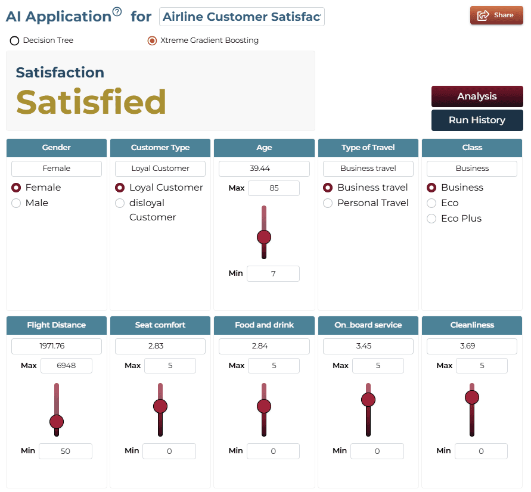Image resolution: width=531 pixels, height=492 pixels.
Task: Click the Flight Distance value field 1971.76
Action: pos(57,346)
